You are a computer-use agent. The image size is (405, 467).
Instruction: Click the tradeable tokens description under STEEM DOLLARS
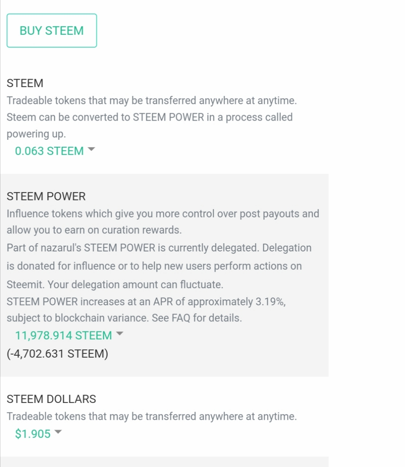coord(152,416)
